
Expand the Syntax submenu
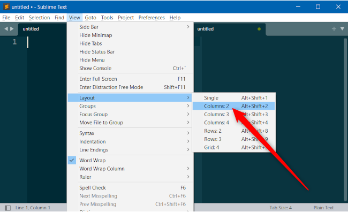[130, 133]
